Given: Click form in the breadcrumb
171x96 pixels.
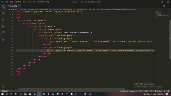Looking at the screenshot, I should [93, 10].
